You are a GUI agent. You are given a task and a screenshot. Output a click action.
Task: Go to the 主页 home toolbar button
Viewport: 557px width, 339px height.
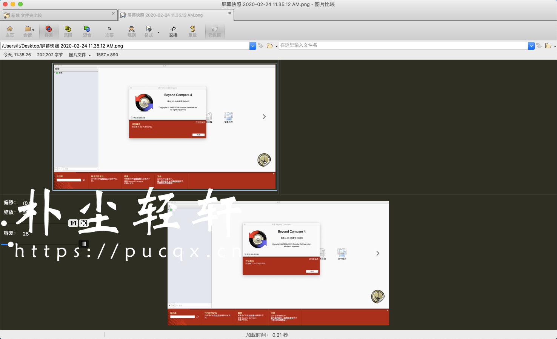[x=10, y=31]
